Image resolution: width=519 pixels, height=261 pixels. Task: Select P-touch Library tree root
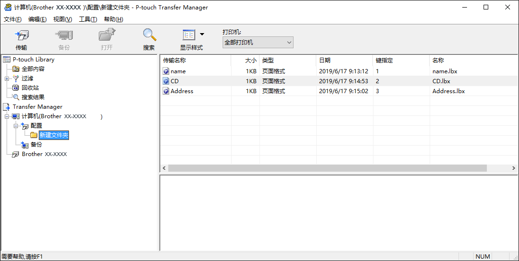tap(34, 60)
